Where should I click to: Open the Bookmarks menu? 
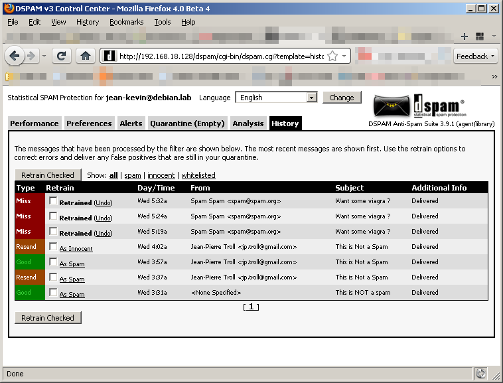coord(126,22)
